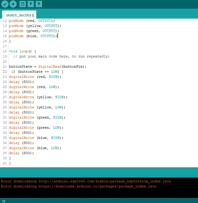198x203 pixels.
Task: Click the closing brace on line 40
Action: point(10,163)
